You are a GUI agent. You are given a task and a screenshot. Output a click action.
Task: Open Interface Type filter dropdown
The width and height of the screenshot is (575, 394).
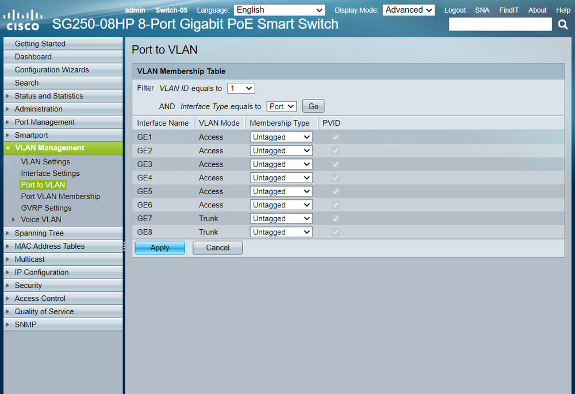(x=282, y=107)
